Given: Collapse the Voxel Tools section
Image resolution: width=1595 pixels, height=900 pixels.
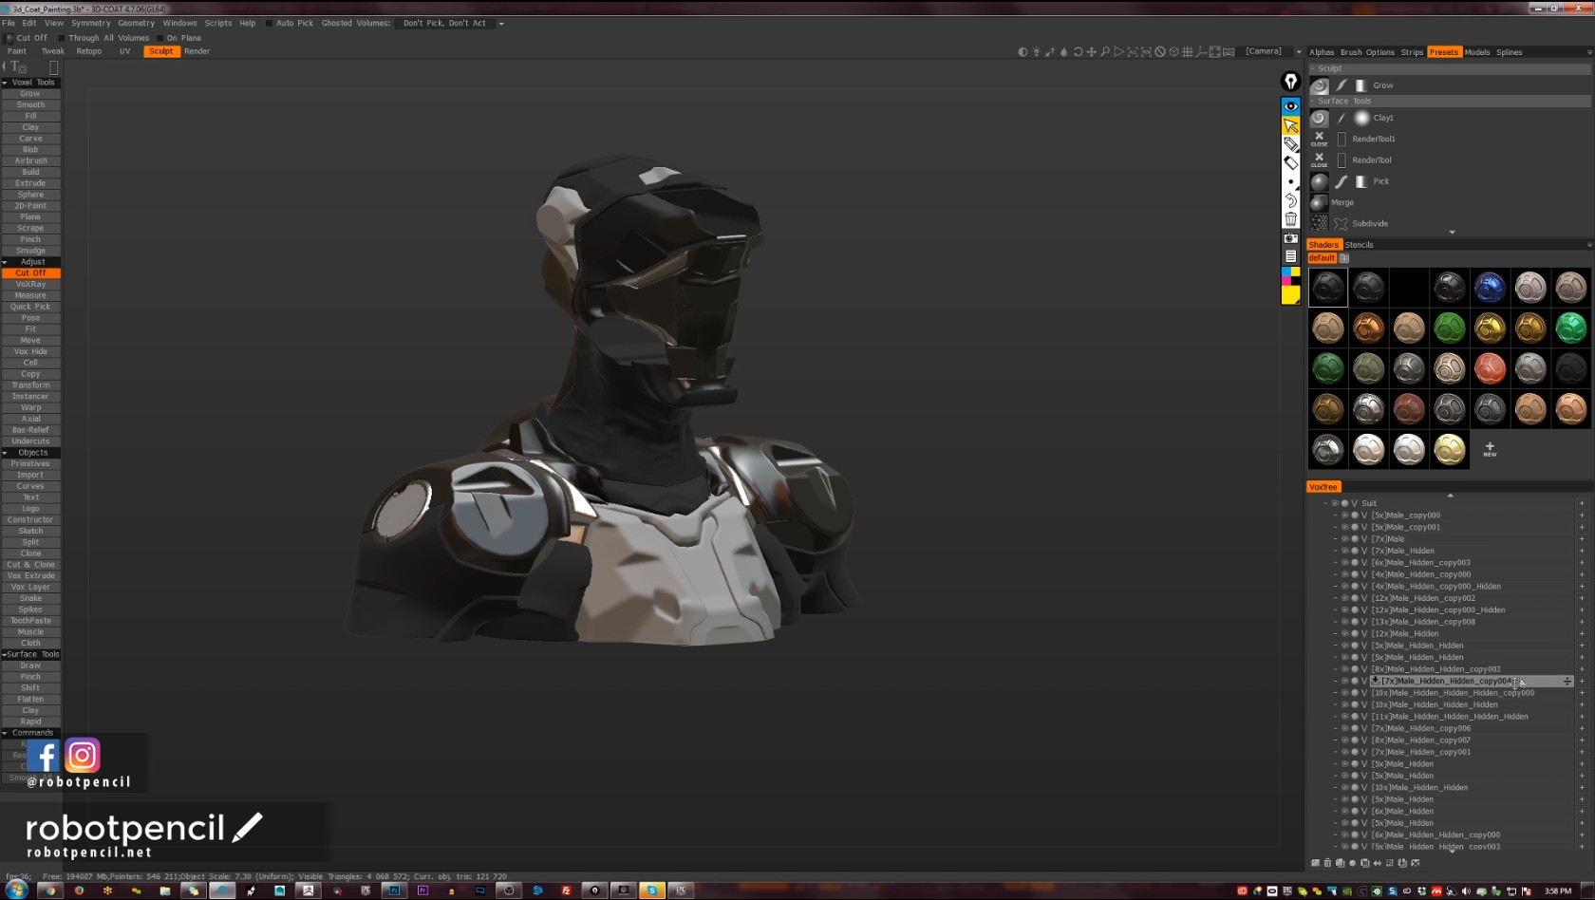Looking at the screenshot, I should click(5, 83).
